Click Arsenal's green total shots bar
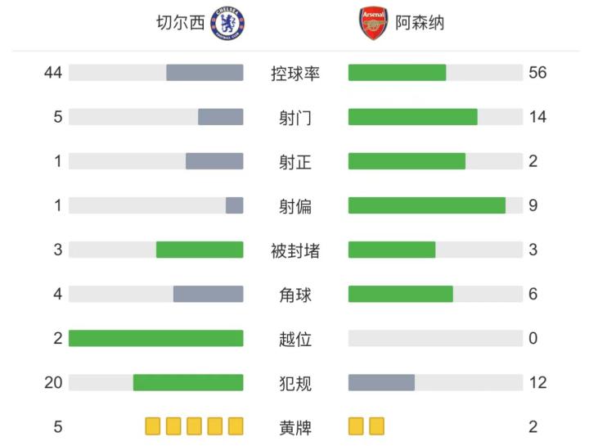 pos(412,117)
